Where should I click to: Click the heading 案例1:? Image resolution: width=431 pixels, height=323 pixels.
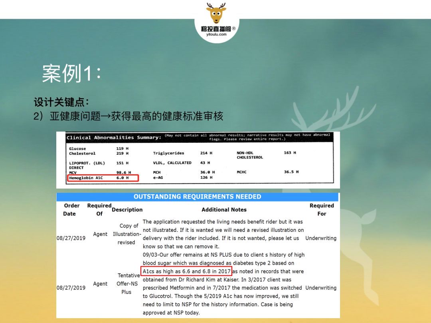point(72,73)
